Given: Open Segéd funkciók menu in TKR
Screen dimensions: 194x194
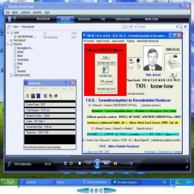Looking at the screenshot, I should point(103,41).
